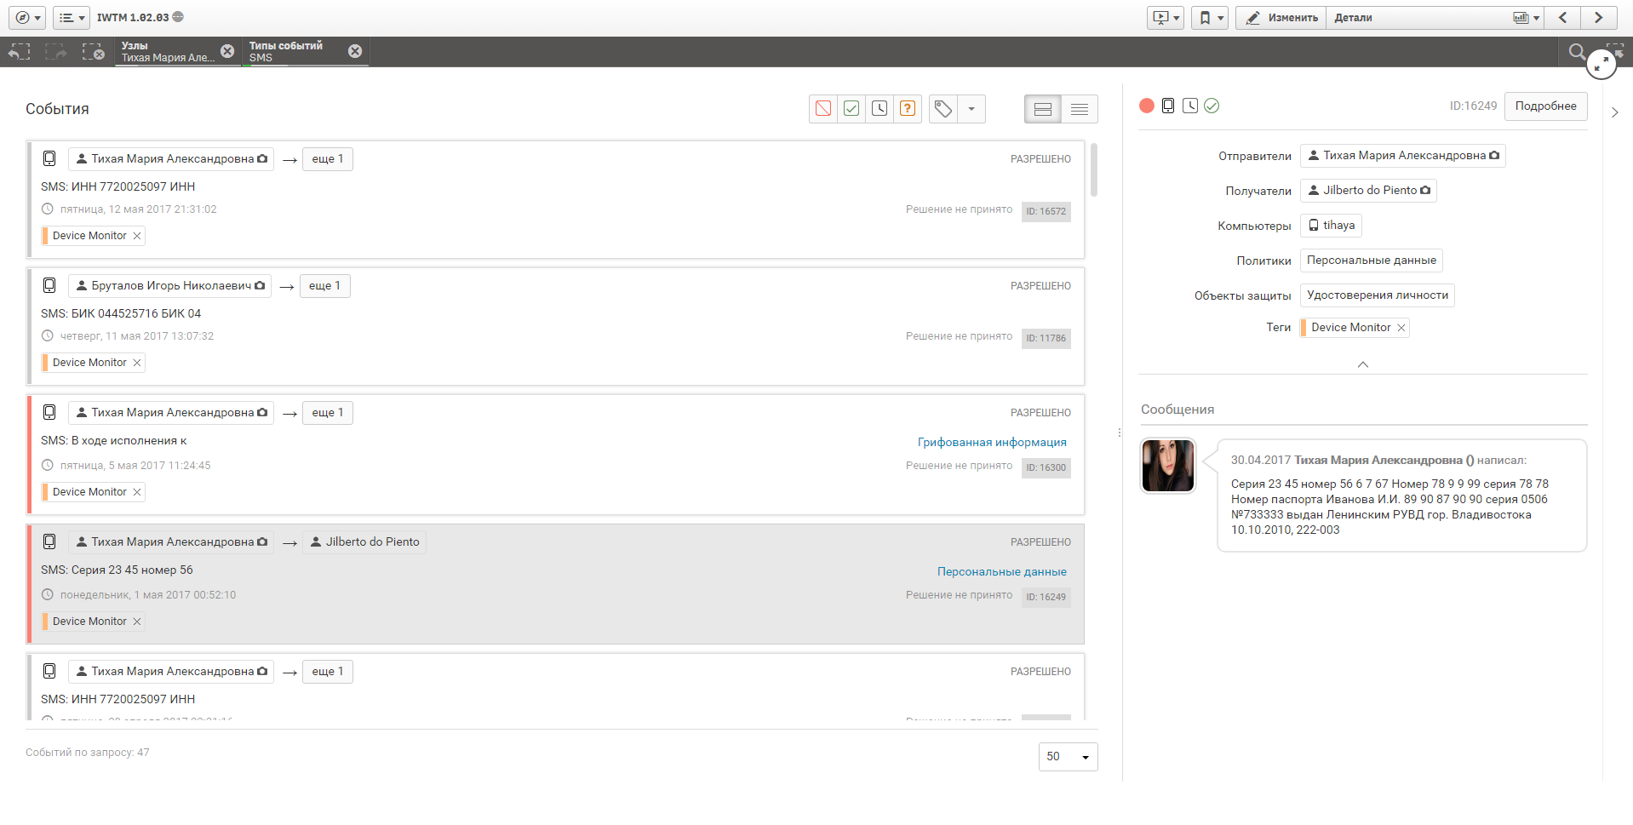Click device icon of event 16572

[49, 158]
